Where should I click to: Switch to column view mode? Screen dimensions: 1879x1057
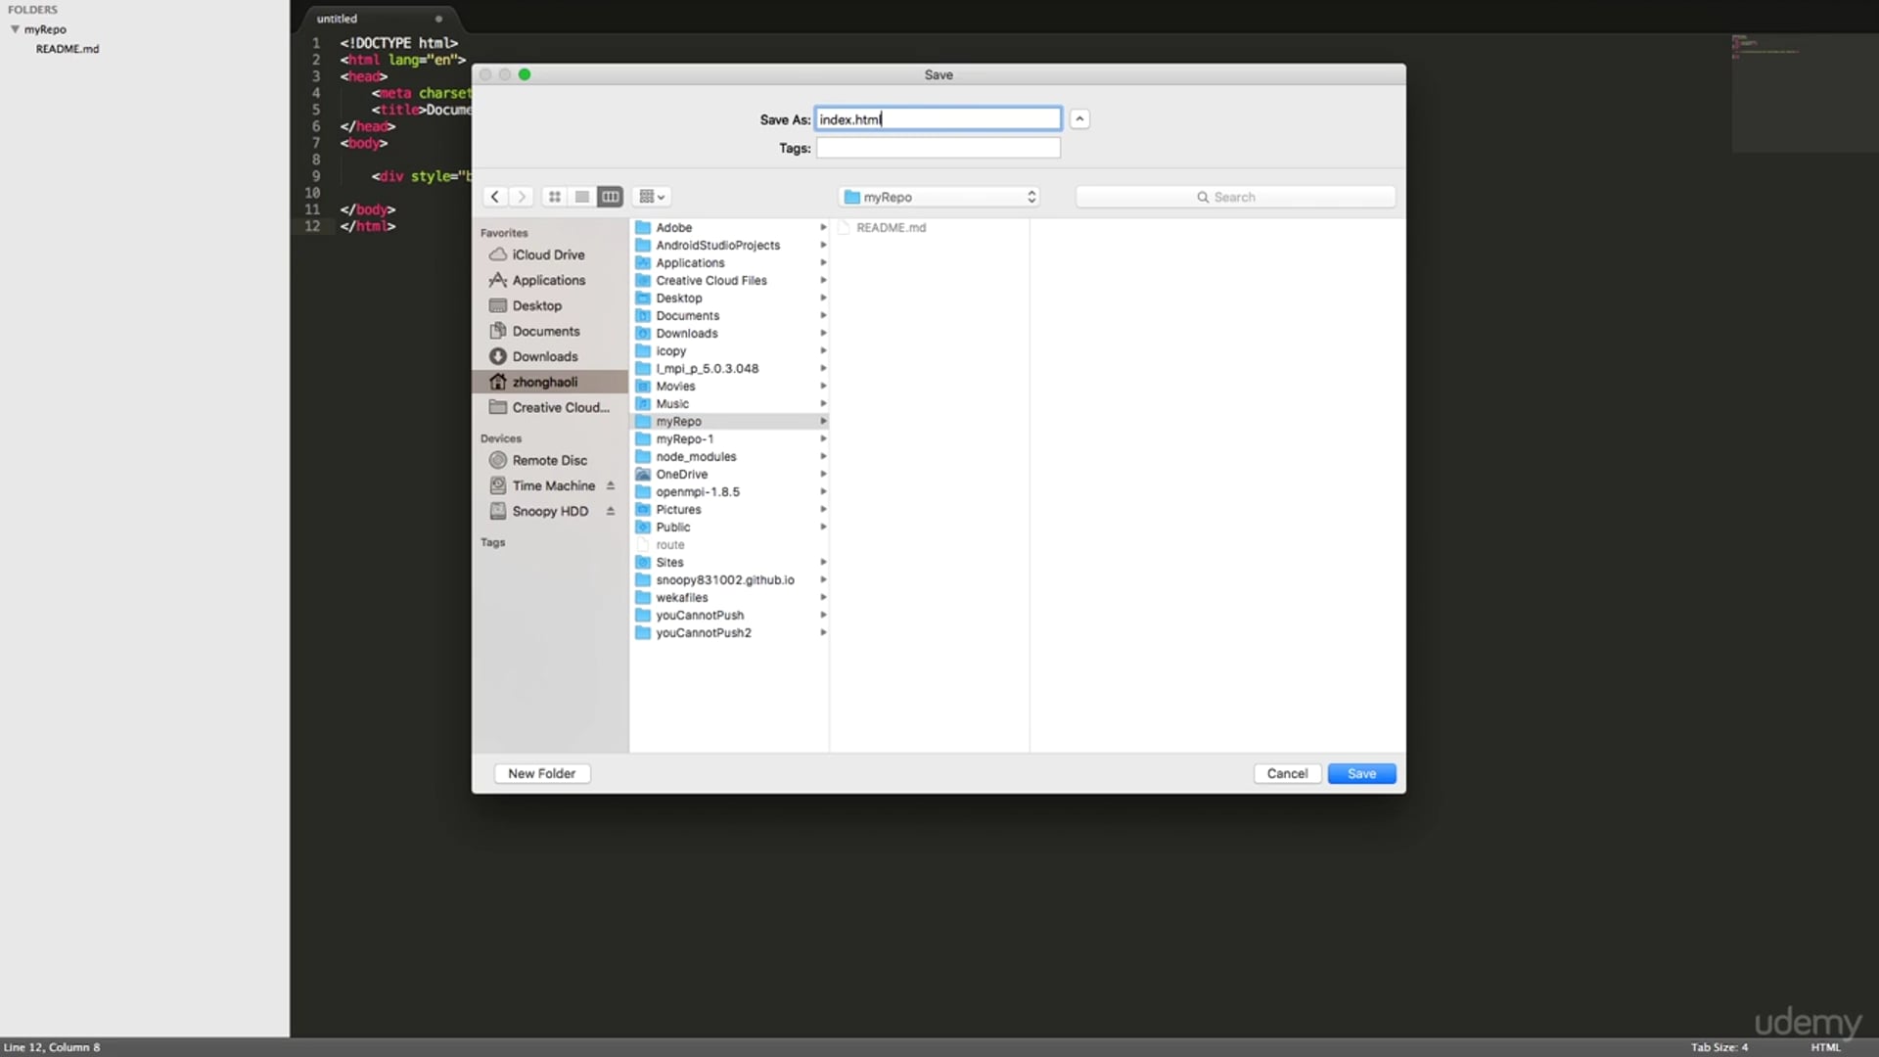point(611,197)
